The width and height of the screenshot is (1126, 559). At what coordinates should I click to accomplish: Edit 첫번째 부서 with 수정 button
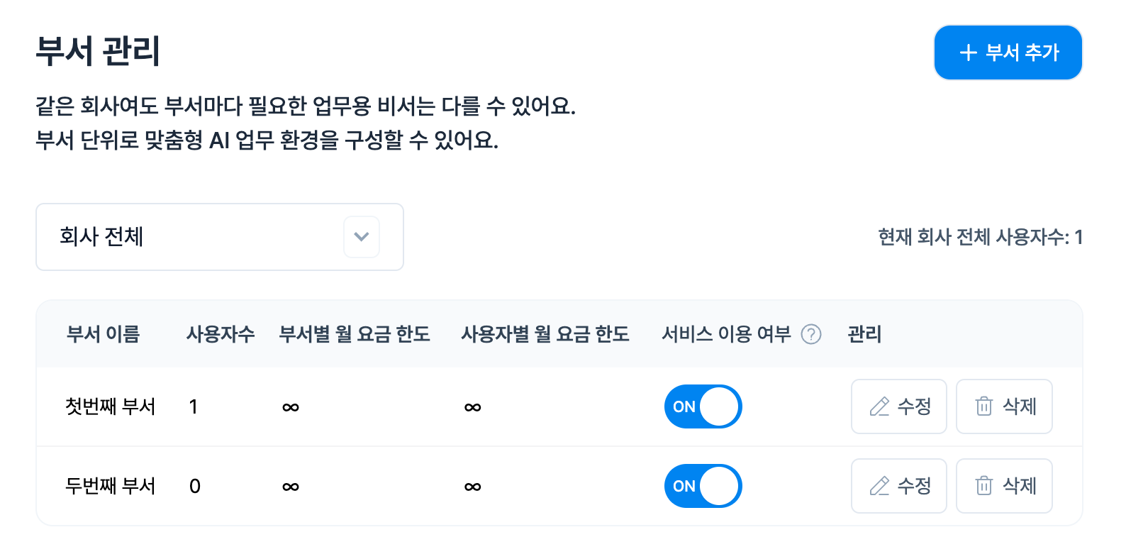pos(899,406)
